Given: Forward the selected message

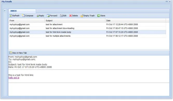Looking at the screenshot, I should 52,16.
